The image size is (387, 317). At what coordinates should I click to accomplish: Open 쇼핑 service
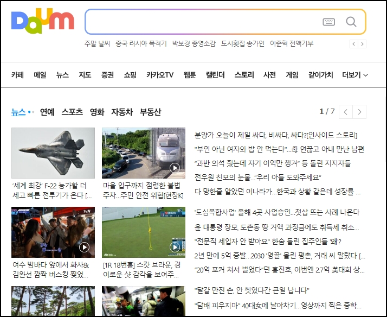pos(130,75)
